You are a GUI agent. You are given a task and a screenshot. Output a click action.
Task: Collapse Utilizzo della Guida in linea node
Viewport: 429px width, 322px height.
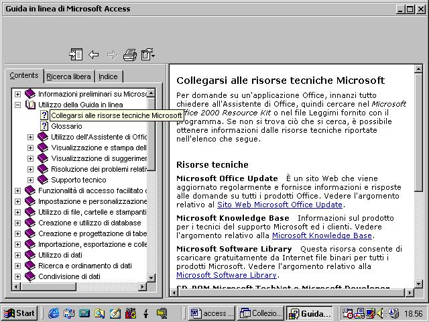17,105
